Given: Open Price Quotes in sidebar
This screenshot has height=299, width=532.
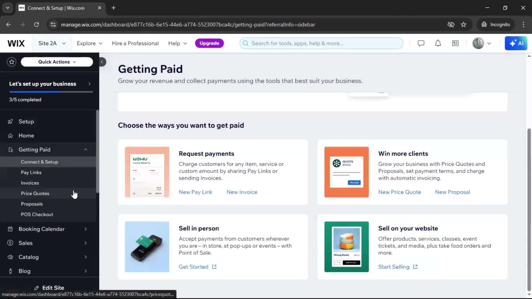Looking at the screenshot, I should [35, 194].
